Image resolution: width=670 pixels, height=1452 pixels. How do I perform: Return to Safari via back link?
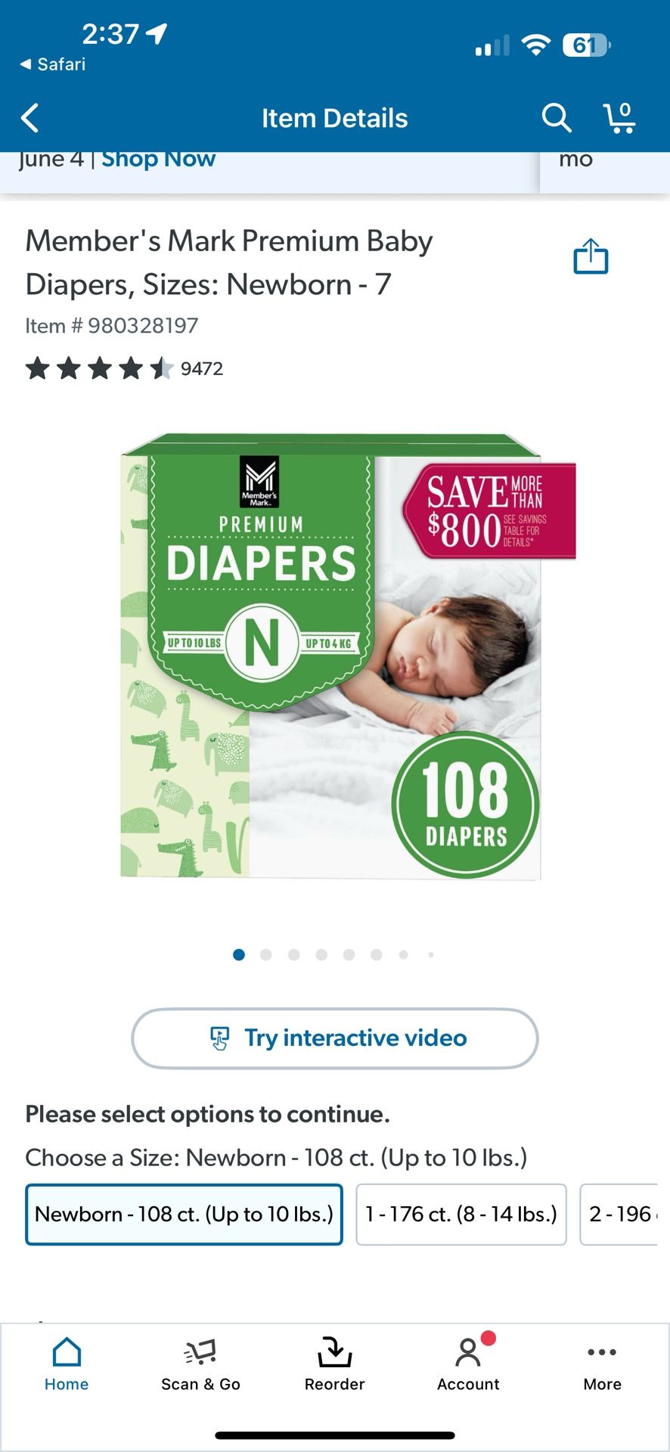tap(53, 64)
